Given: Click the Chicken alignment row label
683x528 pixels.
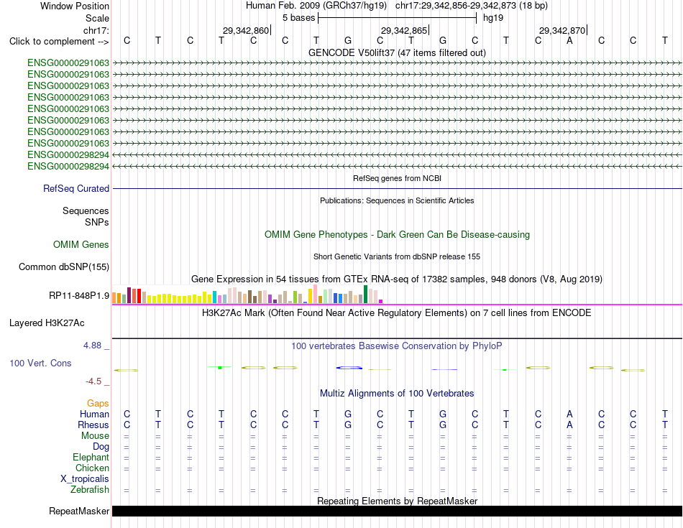Looking at the screenshot, I should tap(92, 468).
